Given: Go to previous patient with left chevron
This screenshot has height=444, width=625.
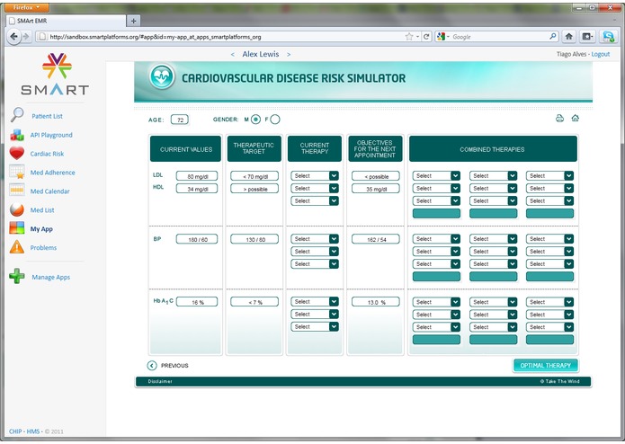Looking at the screenshot, I should point(233,55).
